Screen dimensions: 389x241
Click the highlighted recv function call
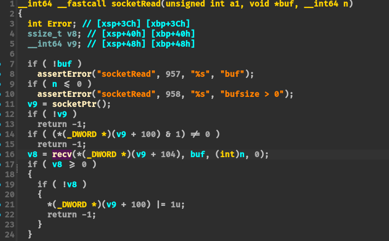62,154
